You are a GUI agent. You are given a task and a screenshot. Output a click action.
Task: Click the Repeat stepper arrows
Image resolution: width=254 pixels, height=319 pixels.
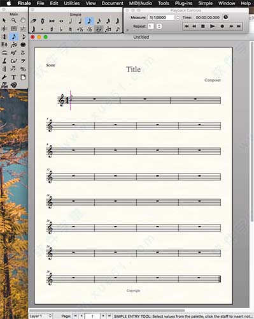(x=159, y=26)
